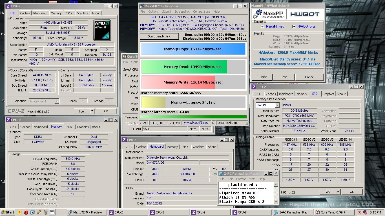Click the NB Frequency value 3150.0 MHz

pos(94,147)
